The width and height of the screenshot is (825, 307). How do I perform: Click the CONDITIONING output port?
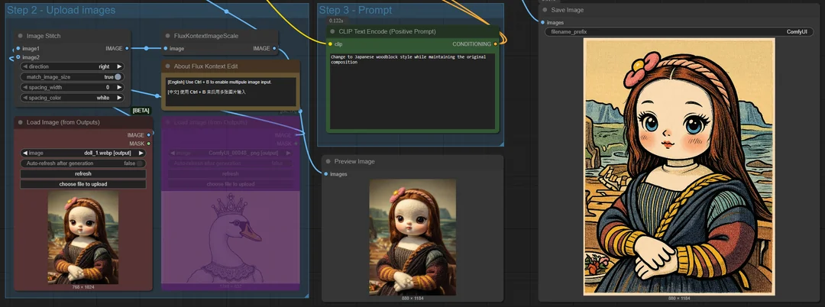pyautogui.click(x=495, y=44)
